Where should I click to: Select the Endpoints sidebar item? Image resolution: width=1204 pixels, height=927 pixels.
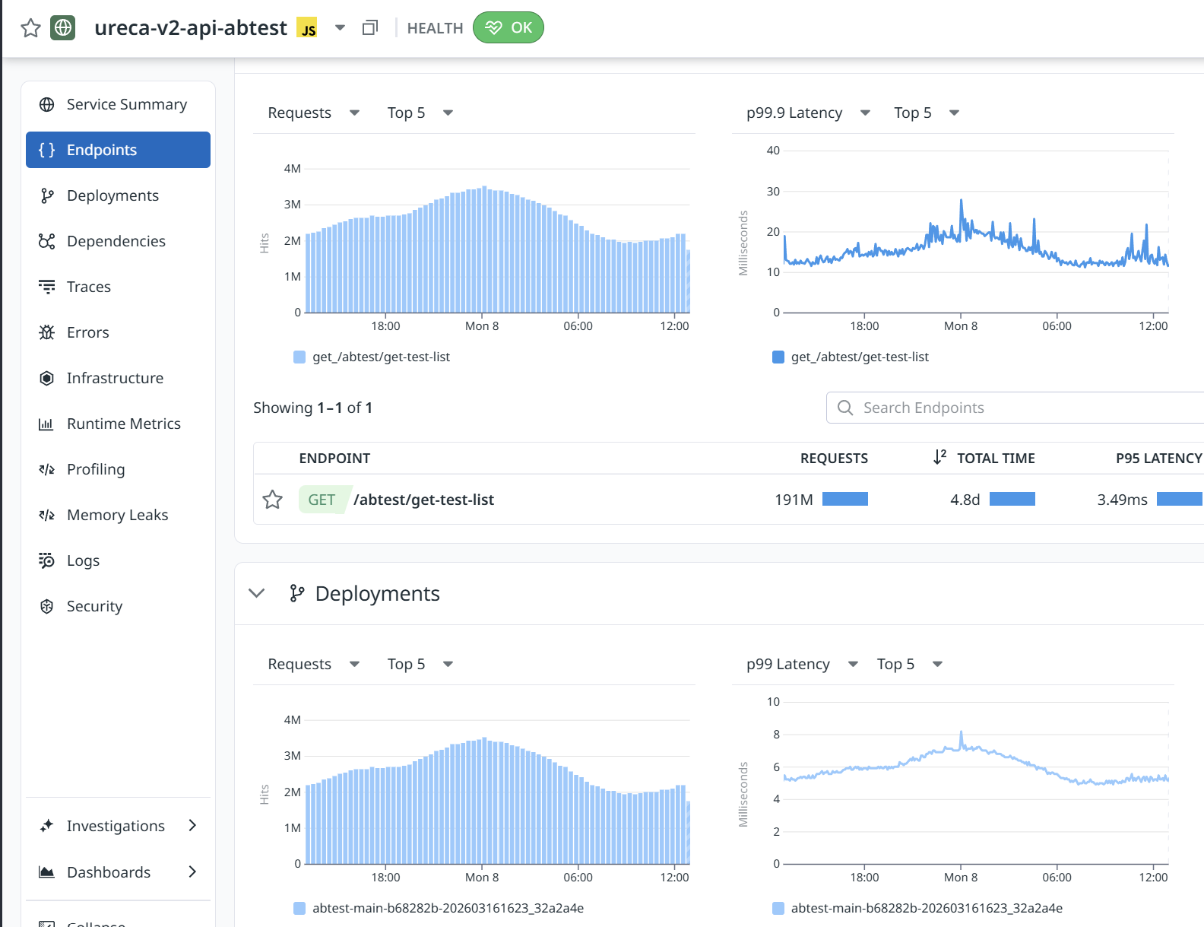[x=118, y=150]
